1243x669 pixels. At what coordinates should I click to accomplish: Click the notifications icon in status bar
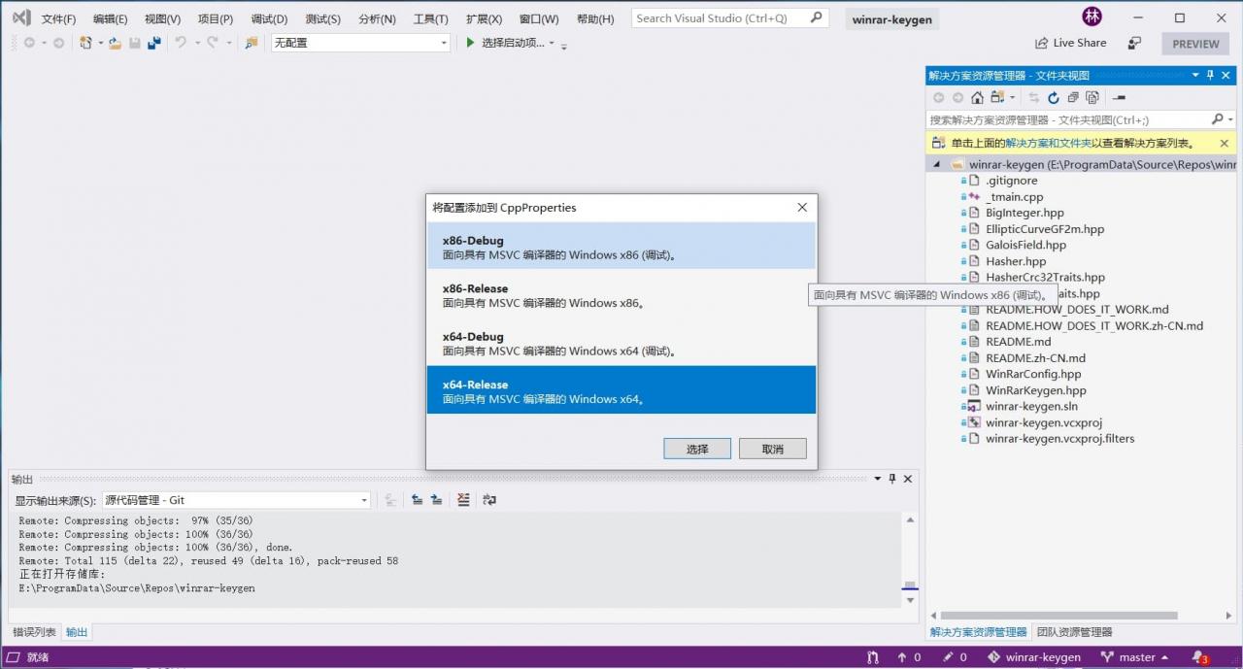(1198, 657)
